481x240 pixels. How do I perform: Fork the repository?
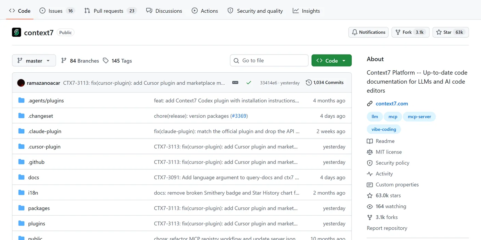tap(411, 32)
